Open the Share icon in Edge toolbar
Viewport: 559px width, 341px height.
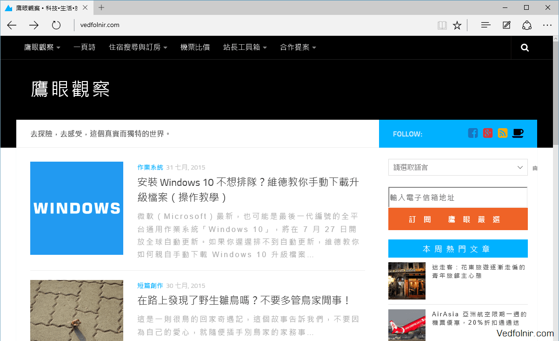[527, 25]
